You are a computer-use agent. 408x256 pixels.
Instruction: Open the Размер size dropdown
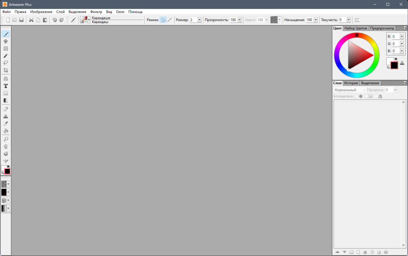tap(200, 20)
